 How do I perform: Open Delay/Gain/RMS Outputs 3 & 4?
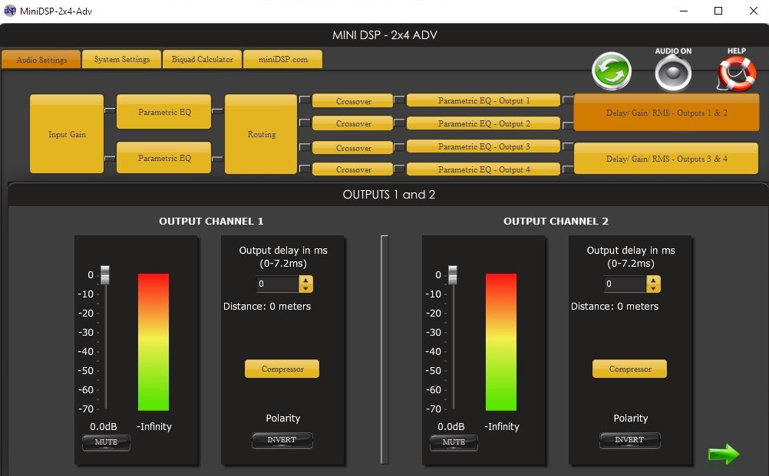pos(666,159)
